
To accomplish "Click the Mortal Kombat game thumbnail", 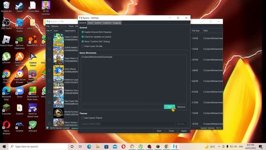I will click(x=59, y=113).
